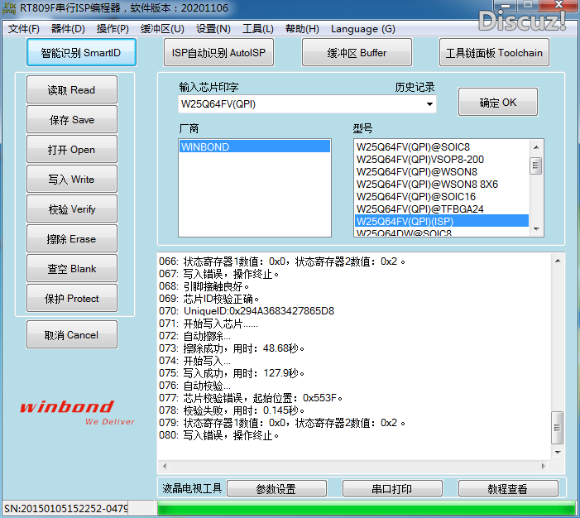
Task: Click log horizontal scroll right arrow
Action: [x=544, y=466]
